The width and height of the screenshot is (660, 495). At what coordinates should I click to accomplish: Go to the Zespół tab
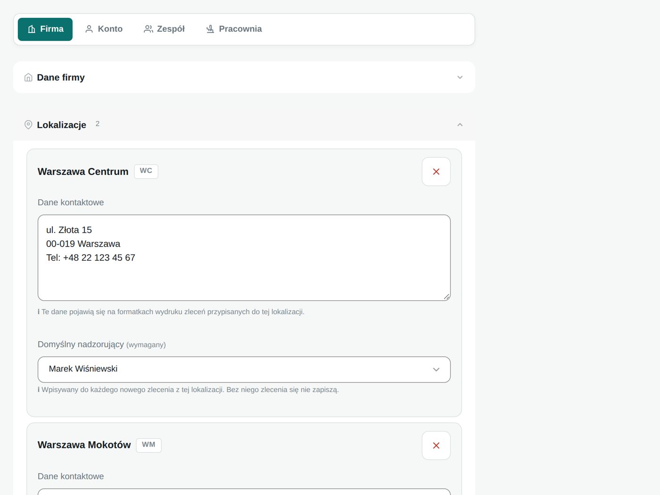pos(164,29)
